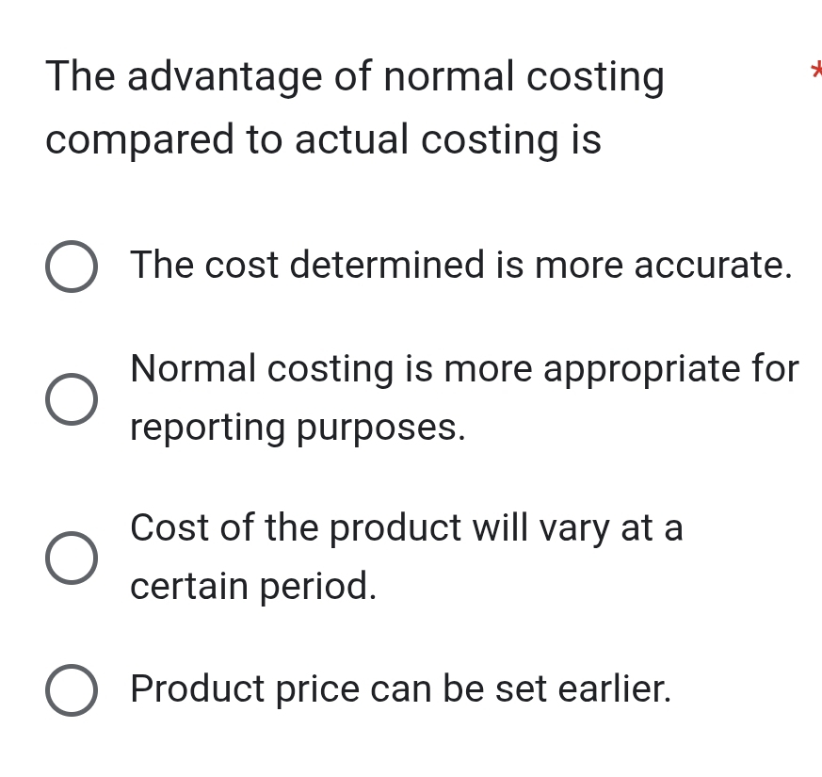Click the answer text "The cost determined is more accurate."

pyautogui.click(x=460, y=266)
